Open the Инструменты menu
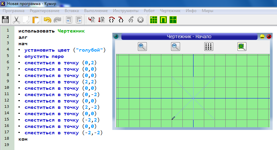 tap(126, 11)
